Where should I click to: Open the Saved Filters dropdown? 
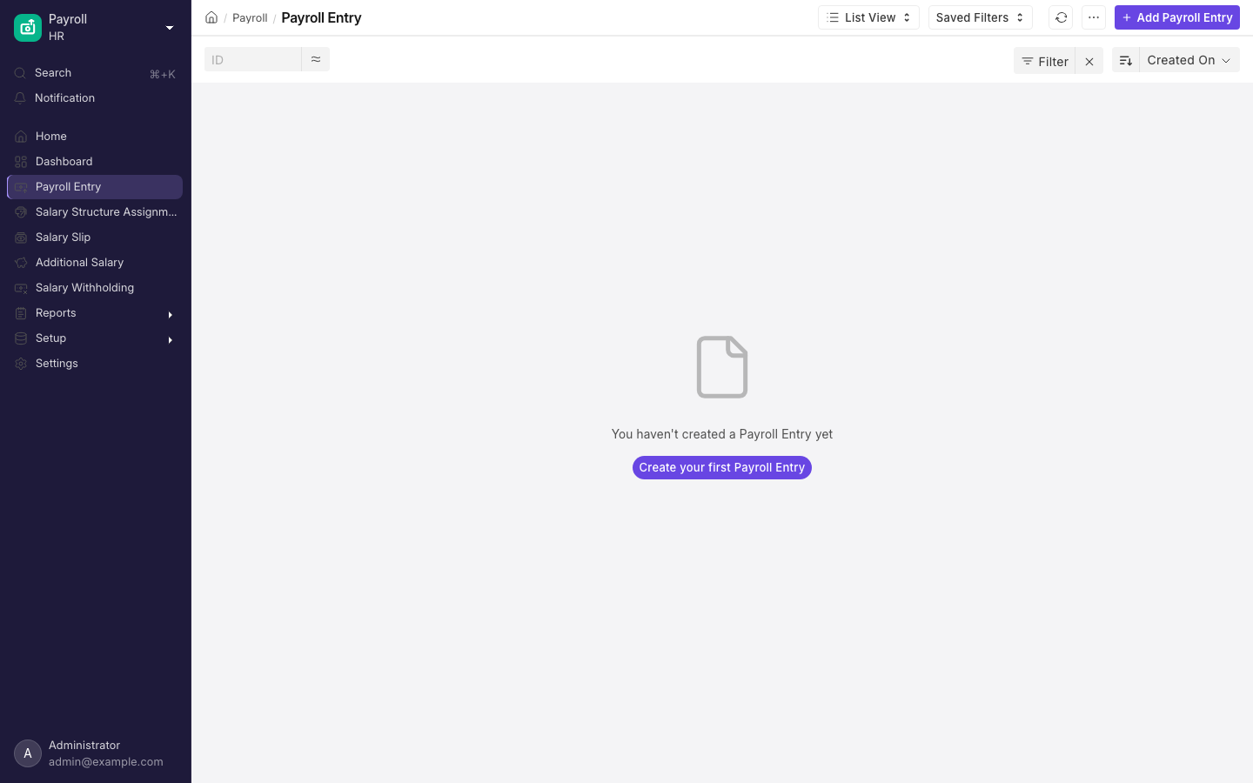981,17
